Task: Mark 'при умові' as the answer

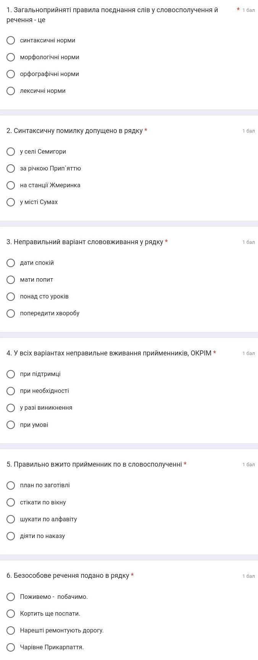Action: (x=11, y=425)
